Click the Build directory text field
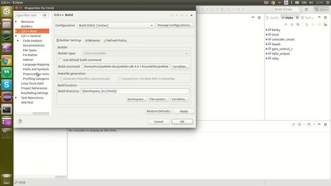Screen dimensions: 331x186 (x=135, y=91)
